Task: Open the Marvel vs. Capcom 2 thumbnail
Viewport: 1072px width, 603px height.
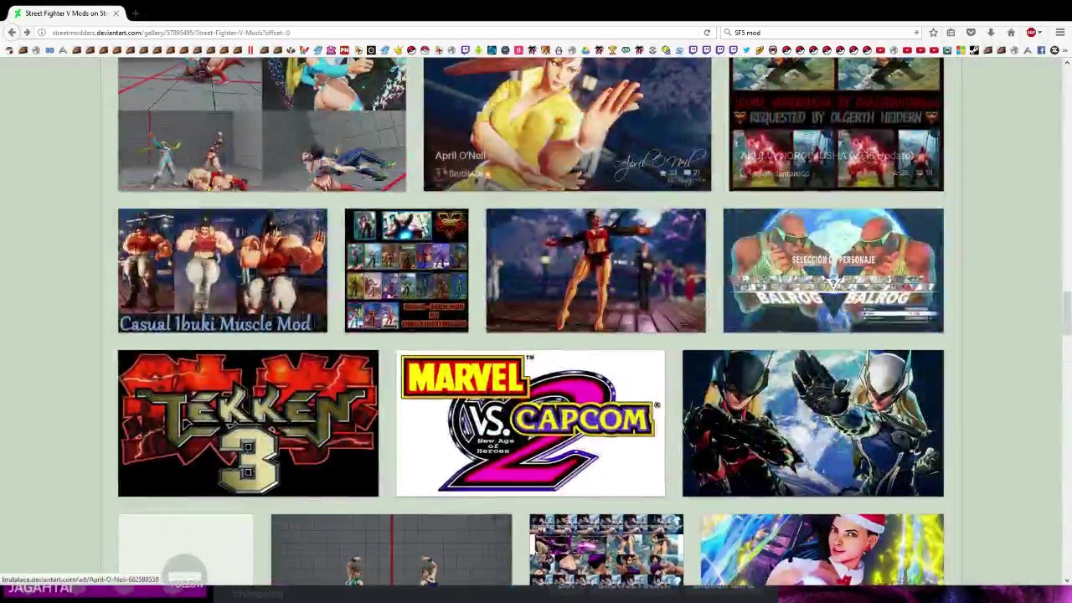Action: pos(530,423)
